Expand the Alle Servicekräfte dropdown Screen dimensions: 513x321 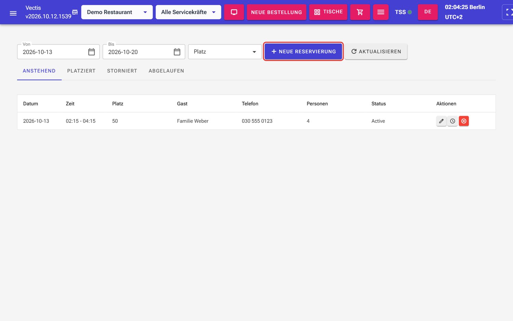click(188, 12)
